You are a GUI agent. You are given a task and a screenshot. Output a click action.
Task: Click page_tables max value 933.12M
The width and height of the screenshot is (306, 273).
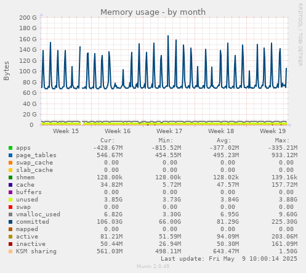[284, 155]
